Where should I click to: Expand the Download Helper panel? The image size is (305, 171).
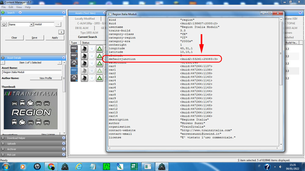click(64, 138)
